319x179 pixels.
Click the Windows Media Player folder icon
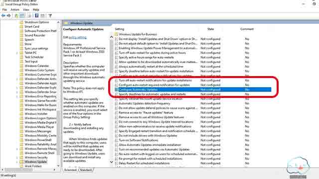[21, 127]
